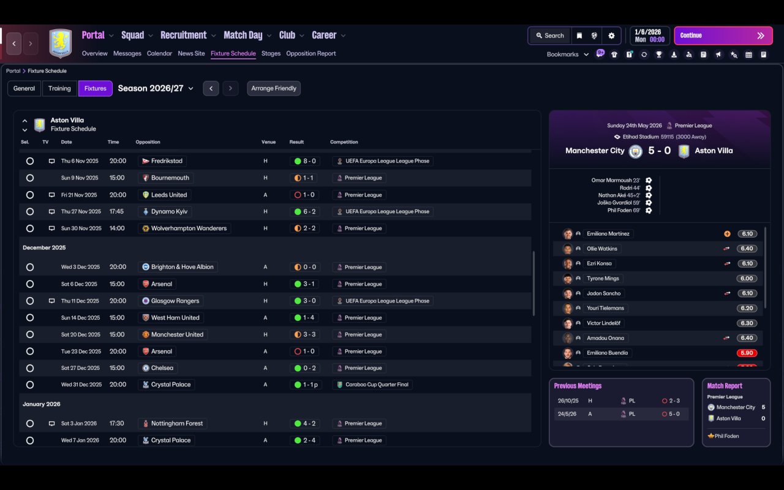Screen dimensions: 784x490
Task: Open the trophy icon in the bookmarks bar
Action: [x=659, y=55]
